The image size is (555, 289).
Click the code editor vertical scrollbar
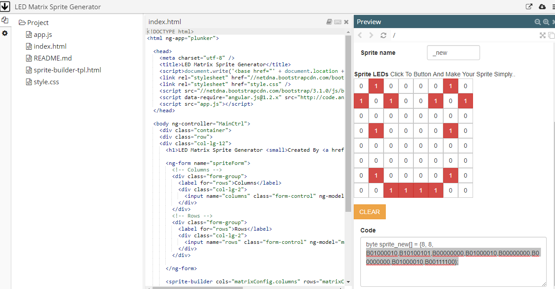pos(349,123)
